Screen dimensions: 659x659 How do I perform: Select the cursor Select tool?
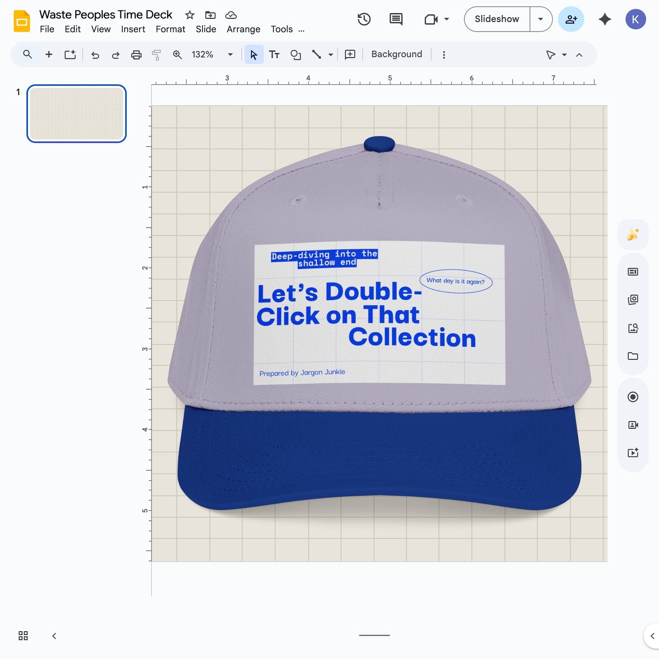pyautogui.click(x=254, y=55)
